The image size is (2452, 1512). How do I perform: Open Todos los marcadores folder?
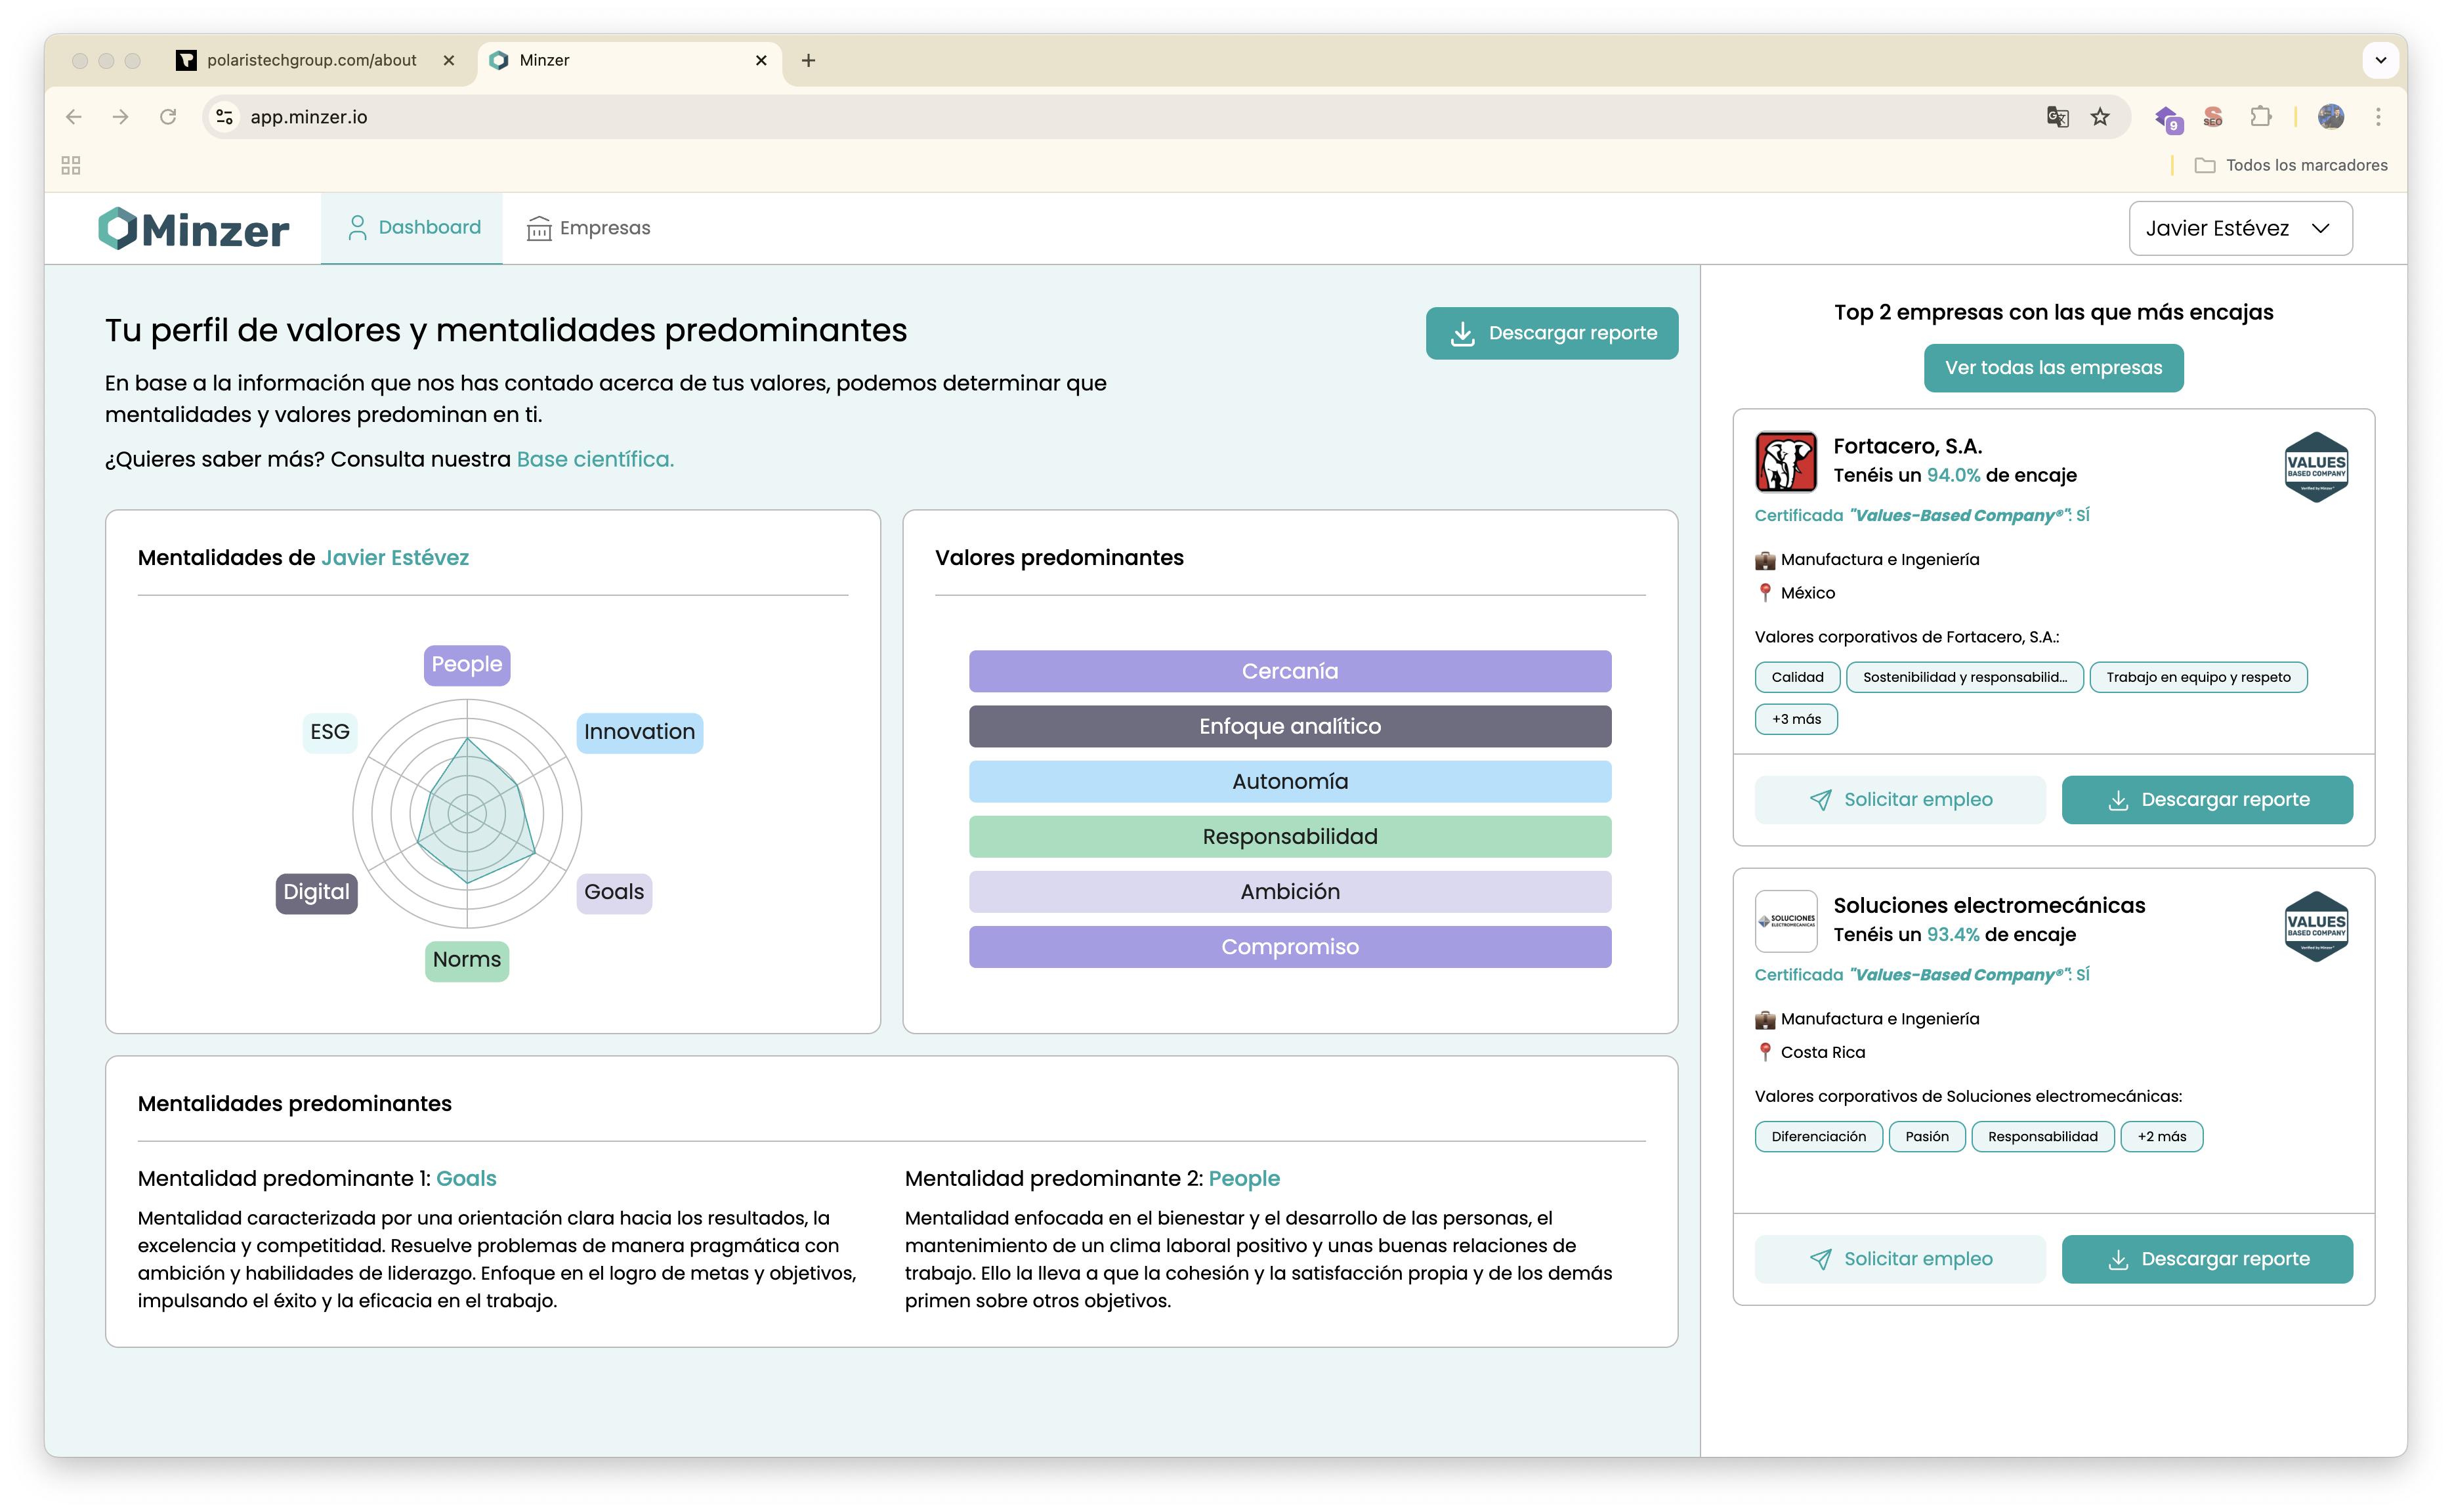point(2290,165)
